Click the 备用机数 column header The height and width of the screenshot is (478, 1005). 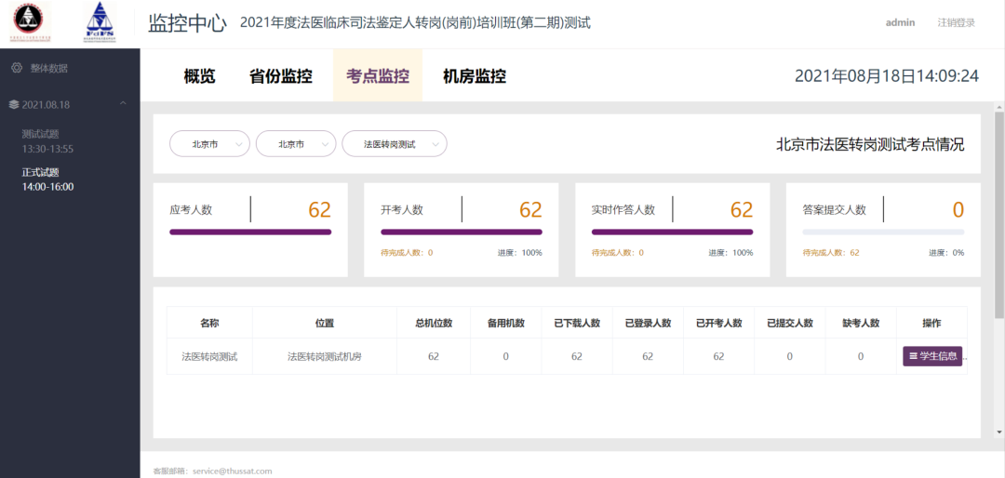505,323
